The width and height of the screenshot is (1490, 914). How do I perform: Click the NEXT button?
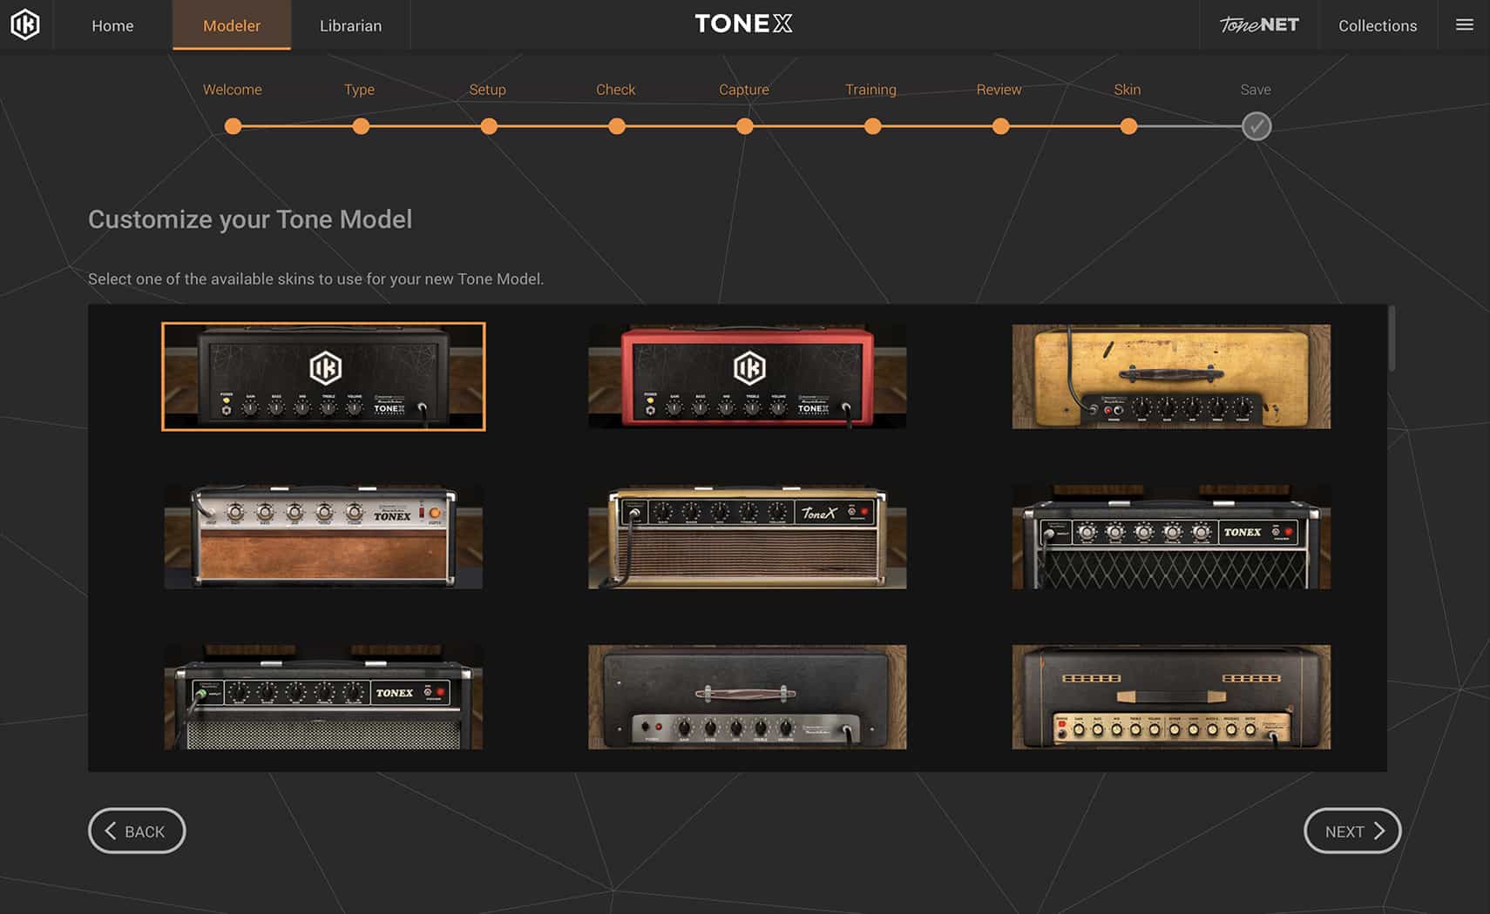tap(1351, 830)
